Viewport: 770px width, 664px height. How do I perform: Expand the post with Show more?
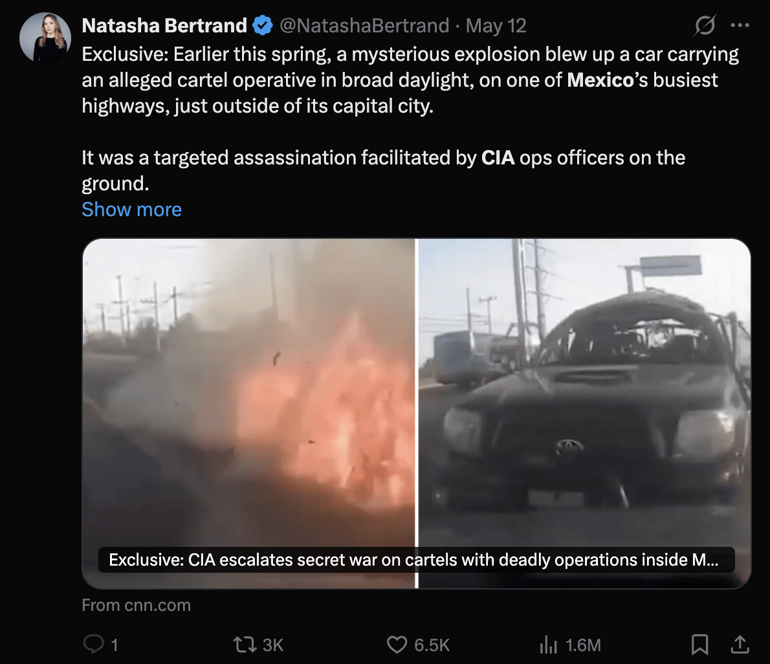131,209
